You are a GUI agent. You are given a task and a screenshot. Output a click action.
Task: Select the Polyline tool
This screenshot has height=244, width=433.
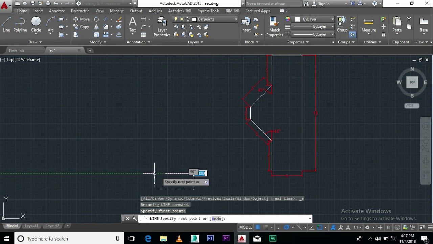[x=20, y=24]
